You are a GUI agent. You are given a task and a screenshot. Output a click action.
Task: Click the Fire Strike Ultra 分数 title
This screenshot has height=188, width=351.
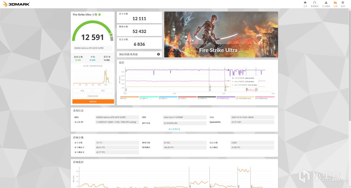85,14
